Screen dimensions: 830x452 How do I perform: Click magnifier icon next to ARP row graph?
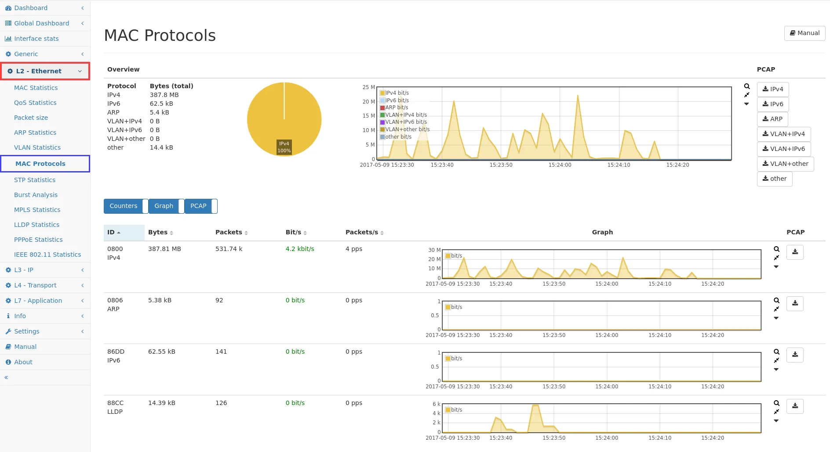tap(776, 301)
